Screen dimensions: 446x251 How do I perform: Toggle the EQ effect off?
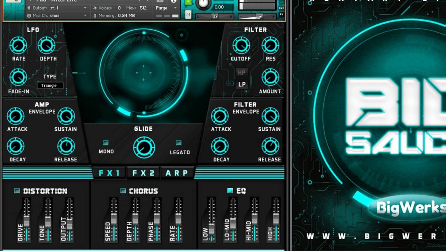(230, 191)
